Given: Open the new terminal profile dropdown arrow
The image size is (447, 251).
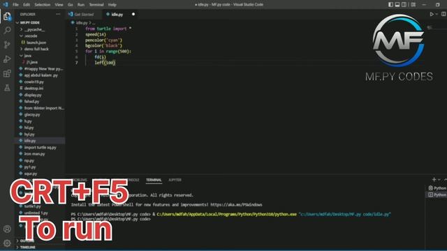Looking at the screenshot, I should pyautogui.click(x=439, y=180).
